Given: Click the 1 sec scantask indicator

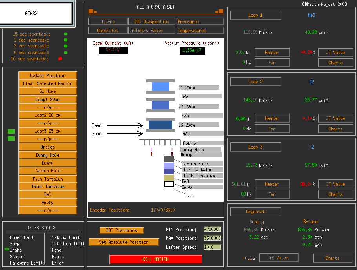Looking at the screenshot, I should pos(66,40).
